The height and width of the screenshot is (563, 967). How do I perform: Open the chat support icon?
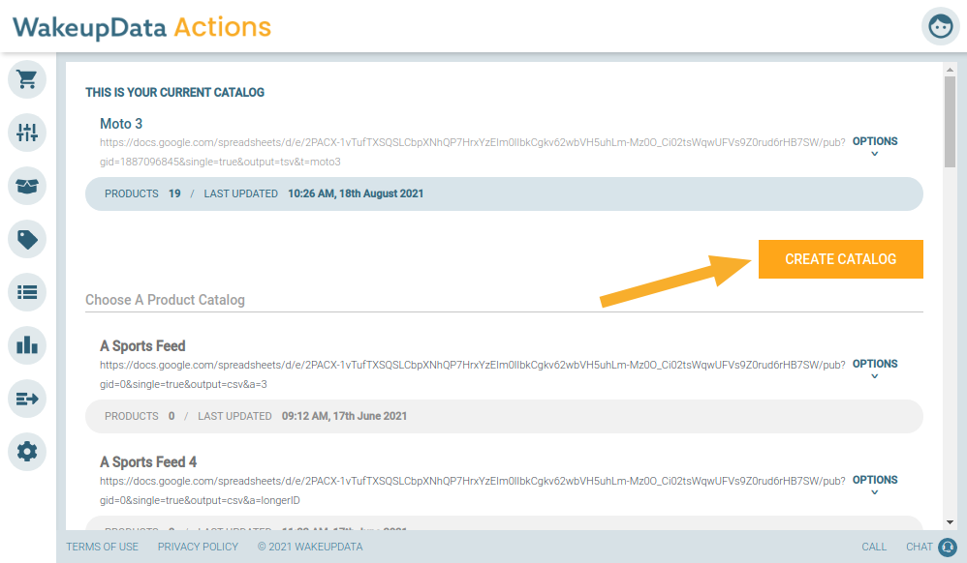(x=948, y=547)
